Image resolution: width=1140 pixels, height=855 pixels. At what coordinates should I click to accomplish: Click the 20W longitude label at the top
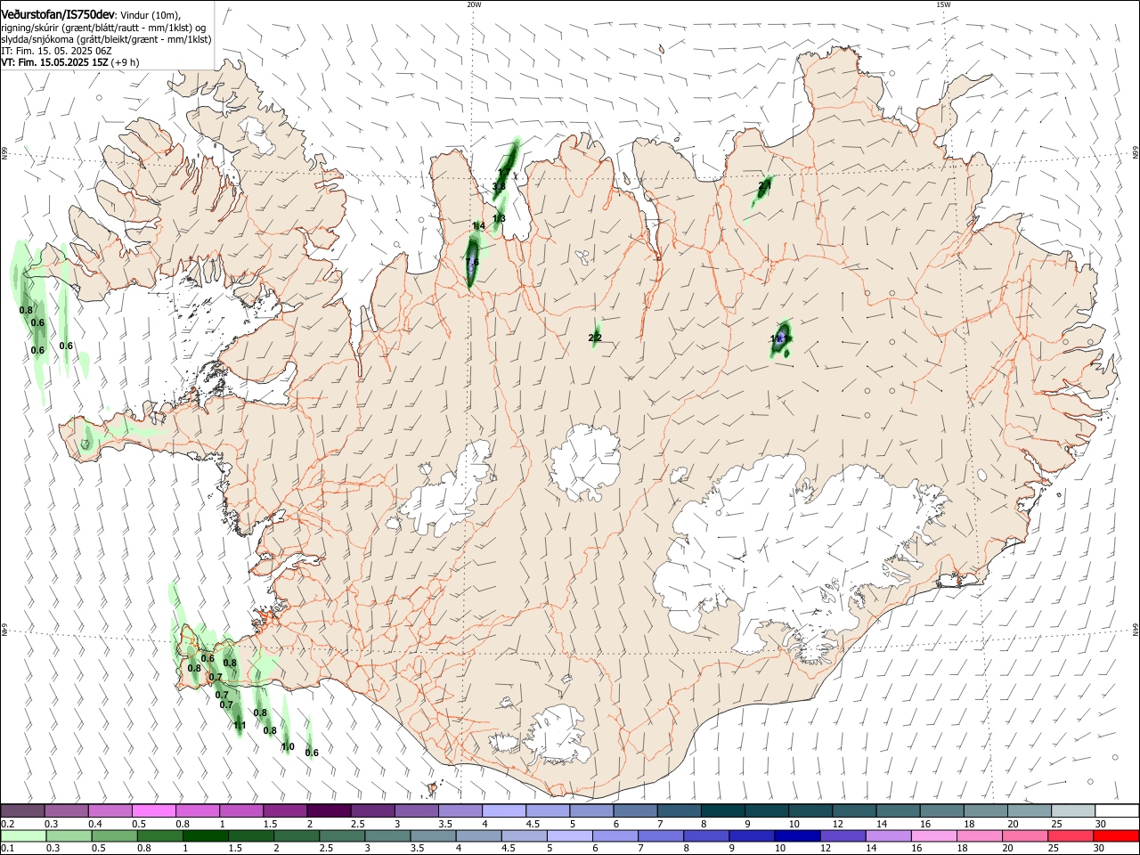pos(474,4)
